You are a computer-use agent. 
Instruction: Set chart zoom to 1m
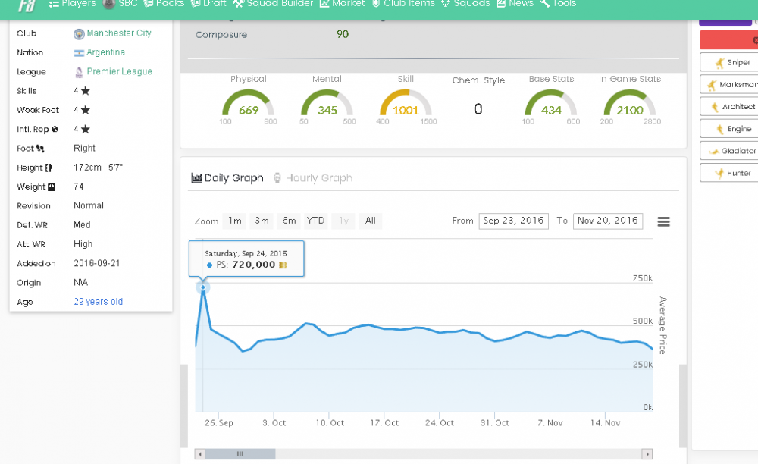tap(235, 221)
